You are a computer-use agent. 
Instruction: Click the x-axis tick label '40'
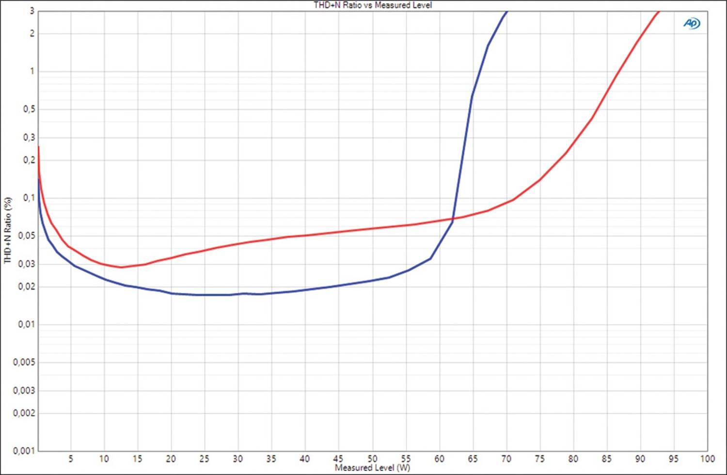305,459
